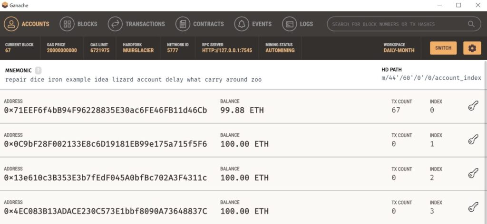Show private key for account index 1
The width and height of the screenshot is (487, 224).
click(473, 140)
